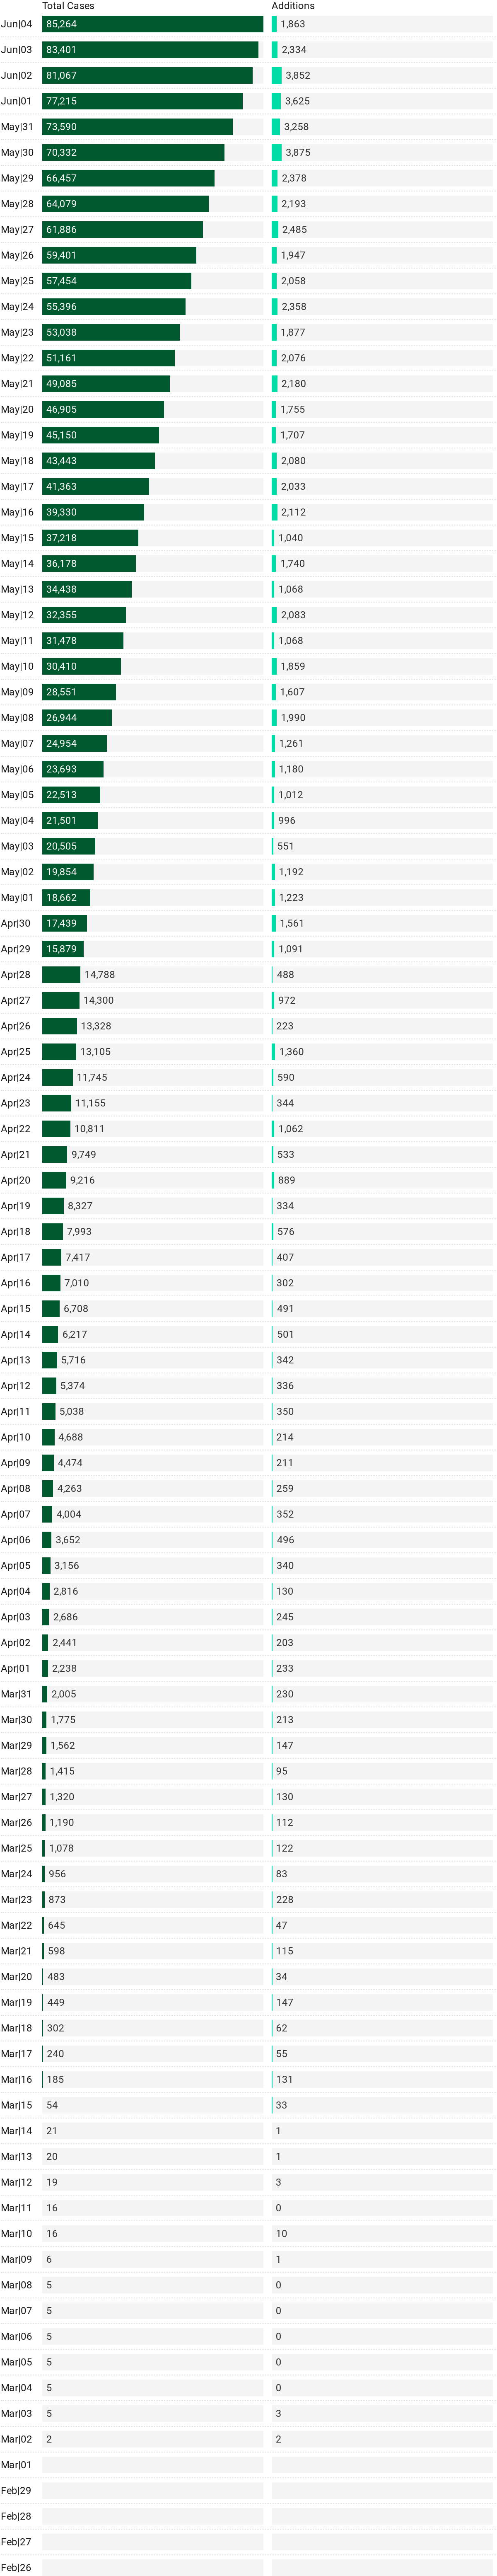Select the Apr|25 Additions value 1,360
497x2576 pixels.
tap(292, 1052)
